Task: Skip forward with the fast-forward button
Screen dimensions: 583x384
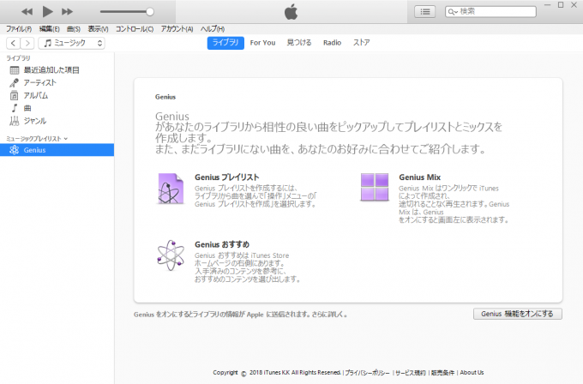Action: [x=67, y=11]
